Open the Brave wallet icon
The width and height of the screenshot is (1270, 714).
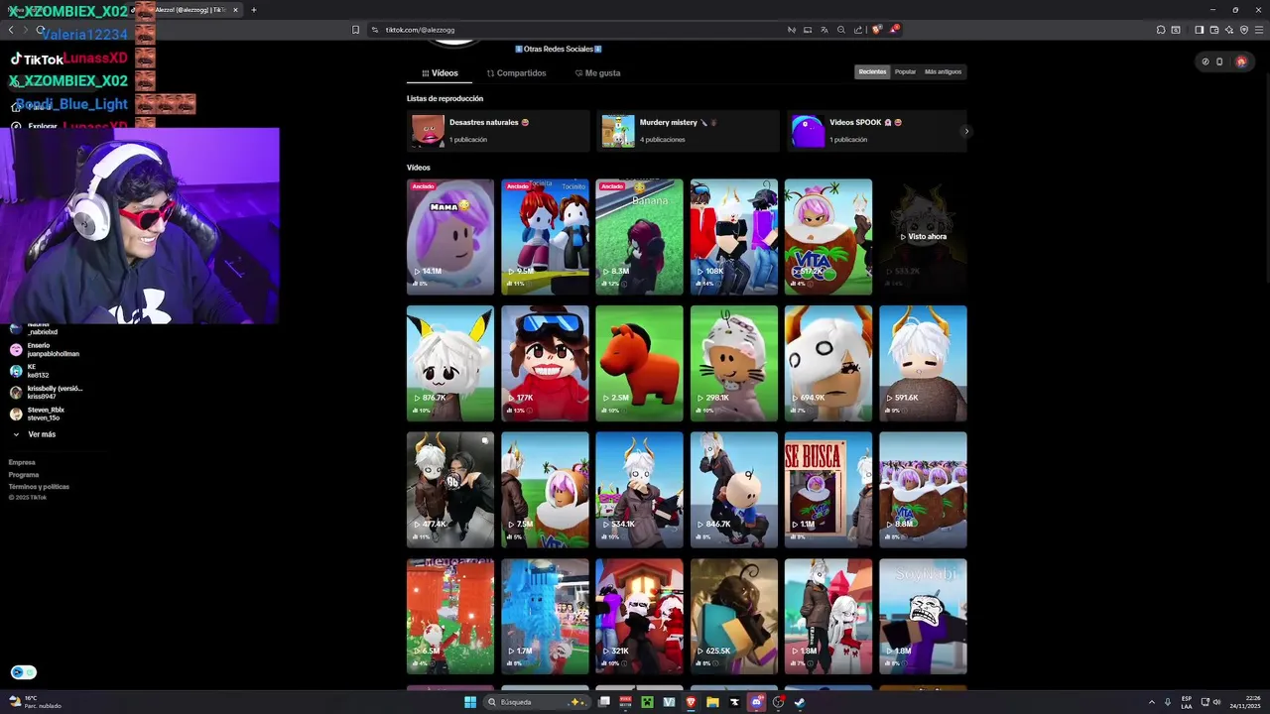[1213, 30]
